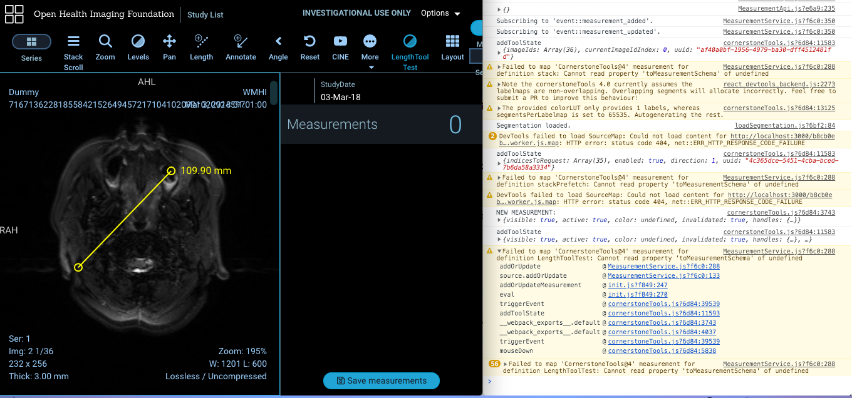Open cornerstoneTools.js?6d84:13125 link
This screenshot has width=852, height=398.
click(x=779, y=108)
